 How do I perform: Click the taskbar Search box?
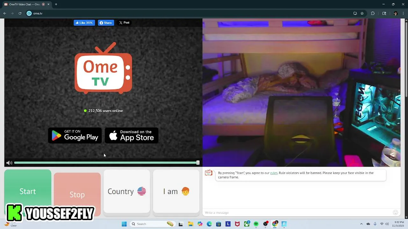pyautogui.click(x=153, y=224)
